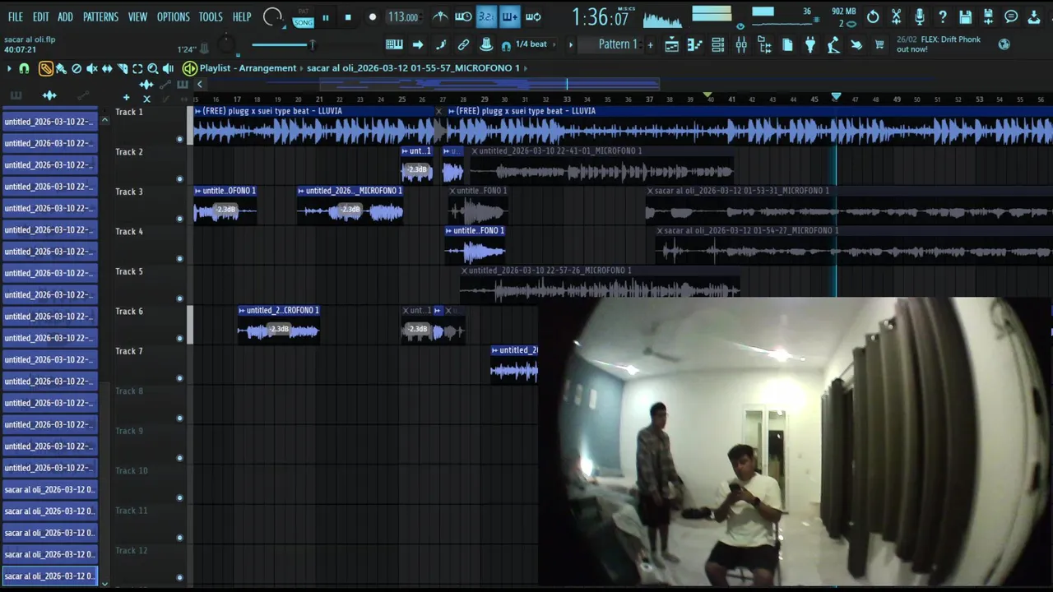Open the render/export download icon
This screenshot has height=592, width=1053.
pyautogui.click(x=1034, y=16)
